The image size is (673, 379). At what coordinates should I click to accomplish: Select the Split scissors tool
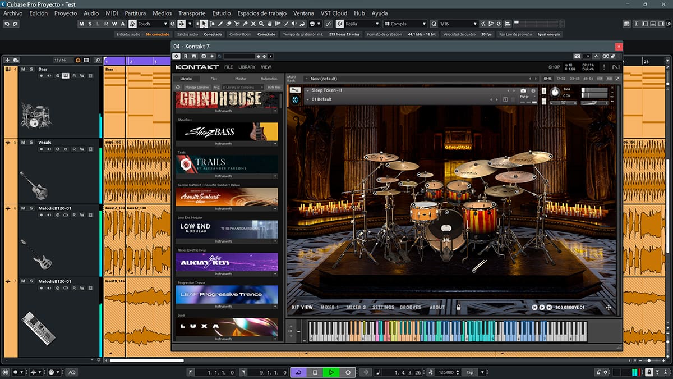tap(237, 24)
